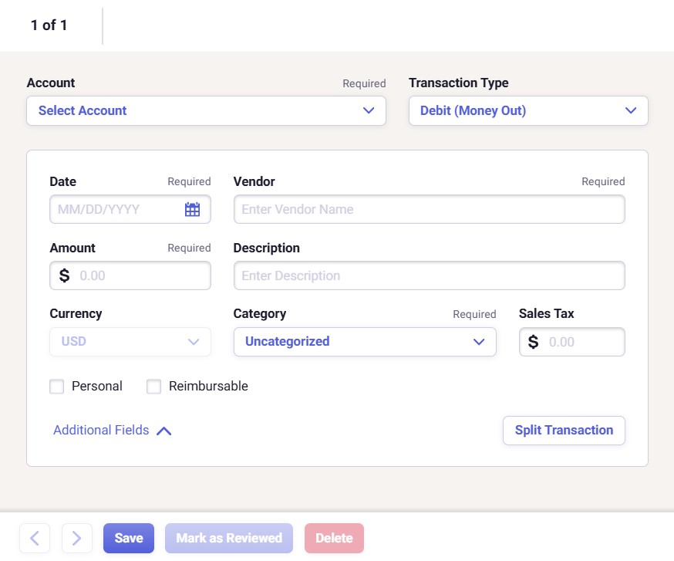Open the calendar date picker icon

(x=192, y=209)
